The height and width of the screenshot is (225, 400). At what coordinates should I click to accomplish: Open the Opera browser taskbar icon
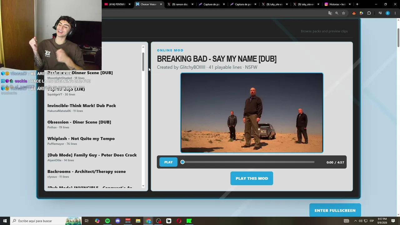(179, 221)
